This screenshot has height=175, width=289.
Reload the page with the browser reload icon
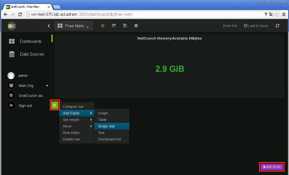20,14
